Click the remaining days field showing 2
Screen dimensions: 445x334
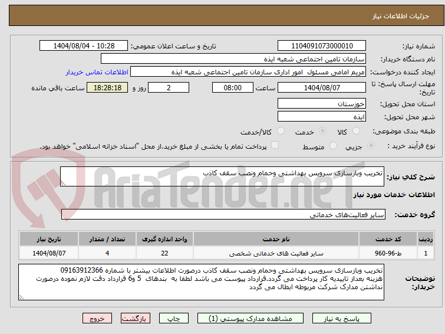pyautogui.click(x=169, y=87)
